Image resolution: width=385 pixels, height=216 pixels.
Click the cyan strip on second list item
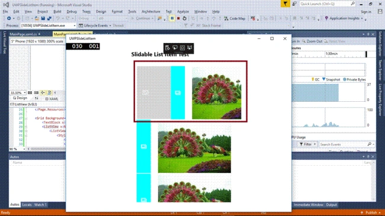(144, 147)
